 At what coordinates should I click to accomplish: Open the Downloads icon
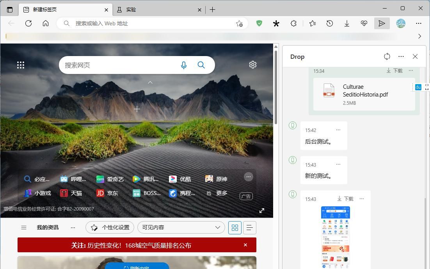click(347, 23)
